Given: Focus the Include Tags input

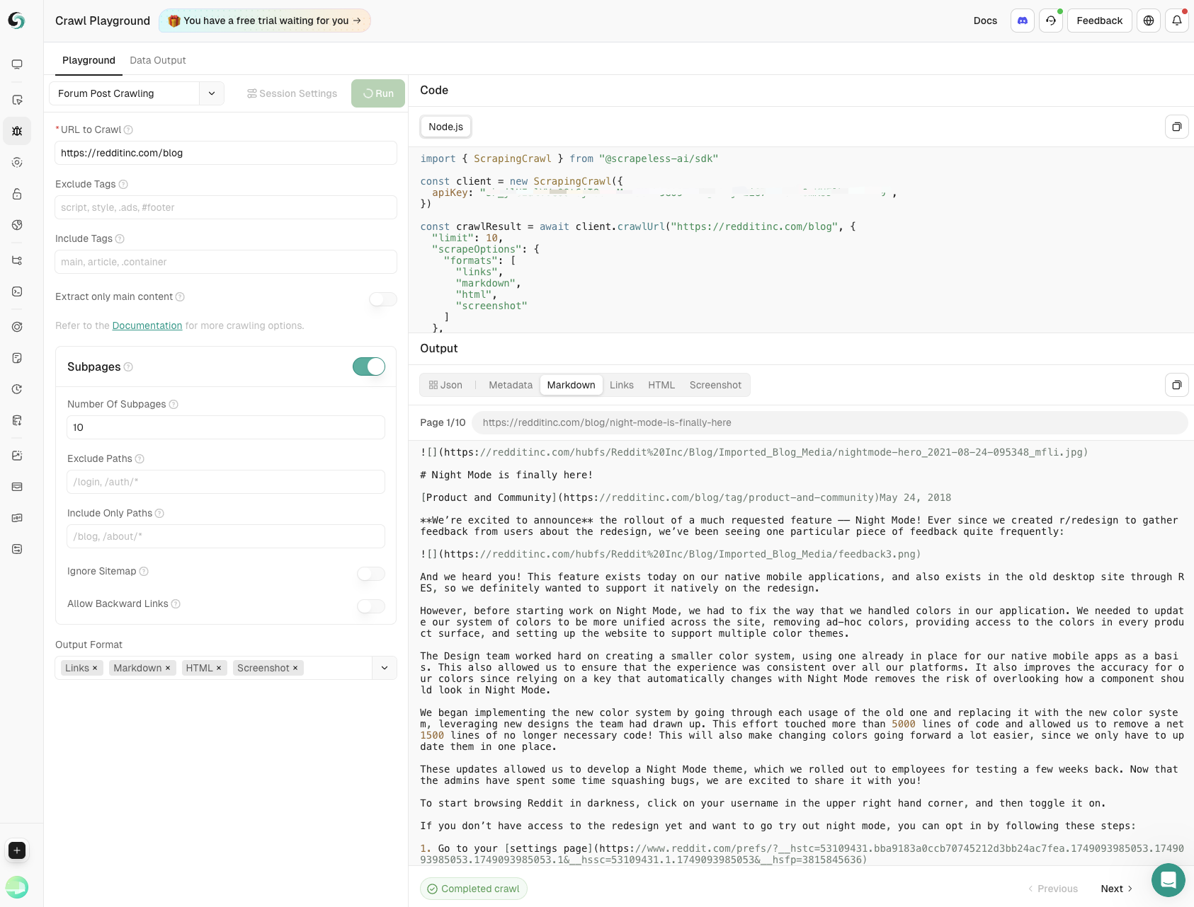Looking at the screenshot, I should [x=226, y=262].
